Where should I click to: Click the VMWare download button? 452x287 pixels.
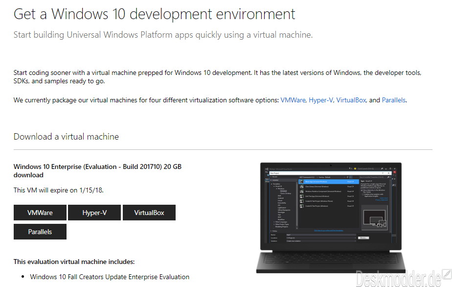pyautogui.click(x=40, y=213)
